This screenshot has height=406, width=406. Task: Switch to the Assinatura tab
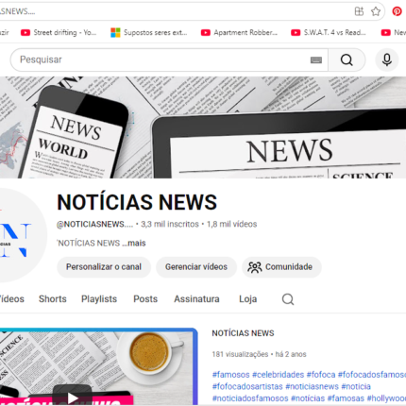click(196, 299)
